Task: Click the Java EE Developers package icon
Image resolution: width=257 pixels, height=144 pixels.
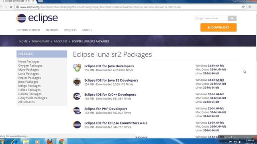Action: 77,82
